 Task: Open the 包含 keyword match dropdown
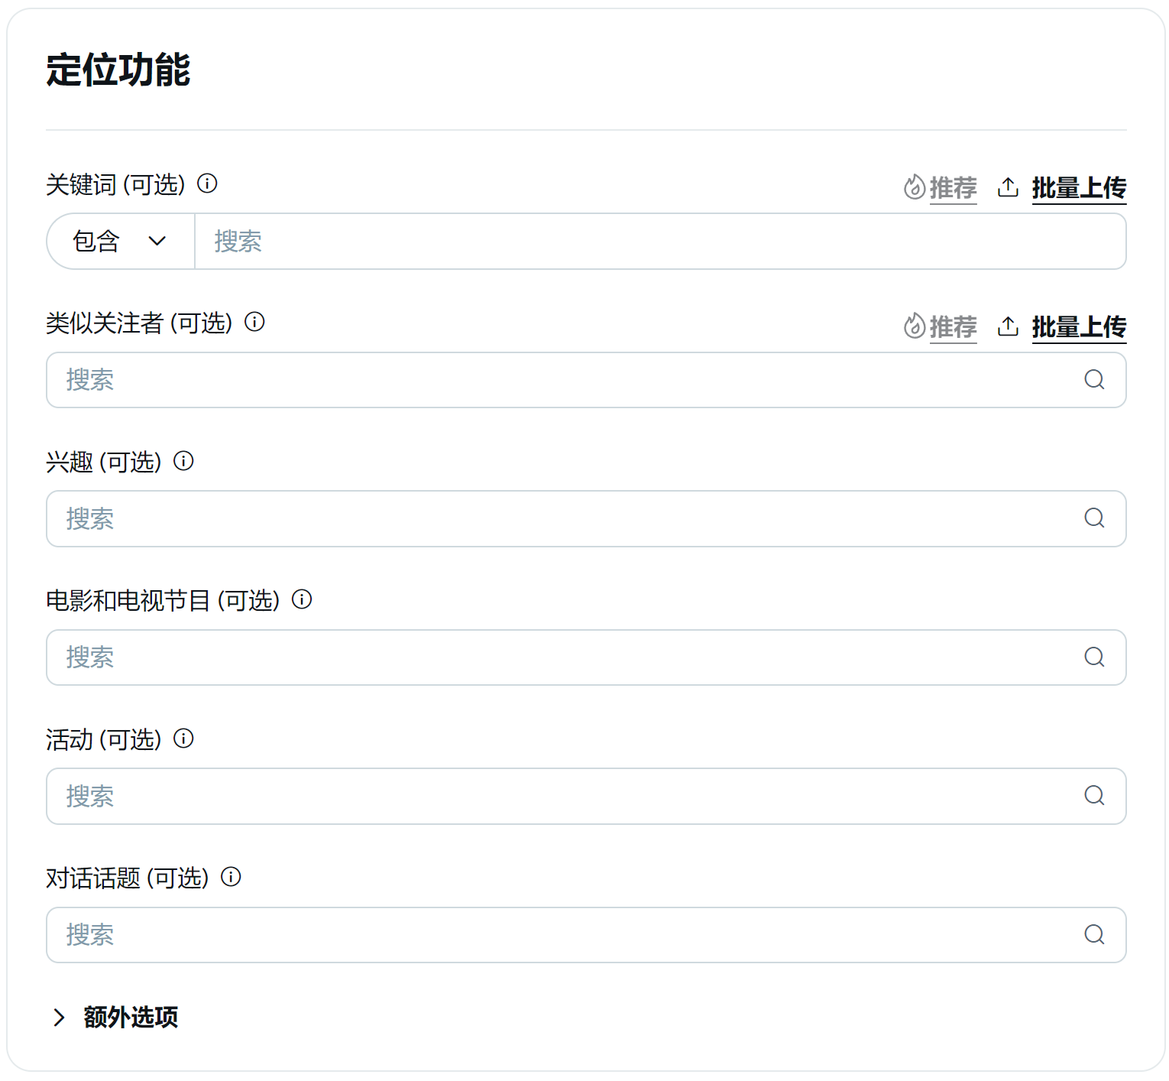point(121,242)
